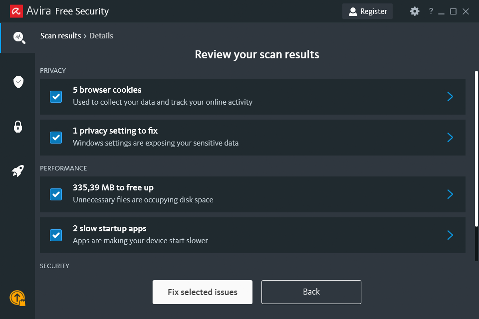Viewport: 479px width, 319px height.
Task: Toggle the 2 slow startup apps checkbox
Action: [x=56, y=235]
